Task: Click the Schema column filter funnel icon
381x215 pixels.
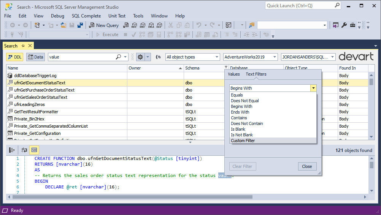Action: click(226, 67)
